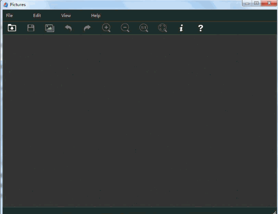Click the open folder import icon
Image resolution: width=278 pixels, height=214 pixels.
pyautogui.click(x=12, y=28)
